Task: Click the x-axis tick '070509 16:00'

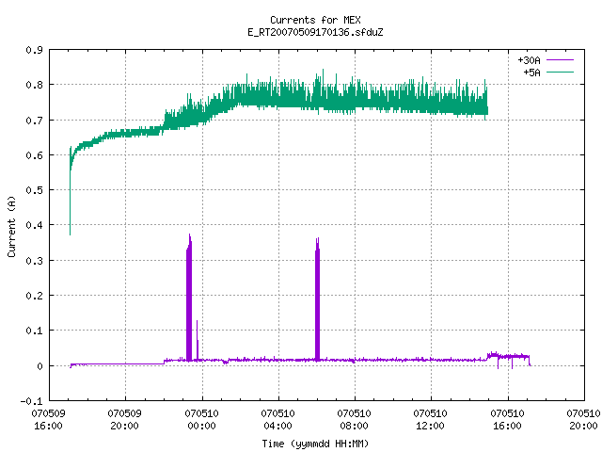Action: coord(48,419)
